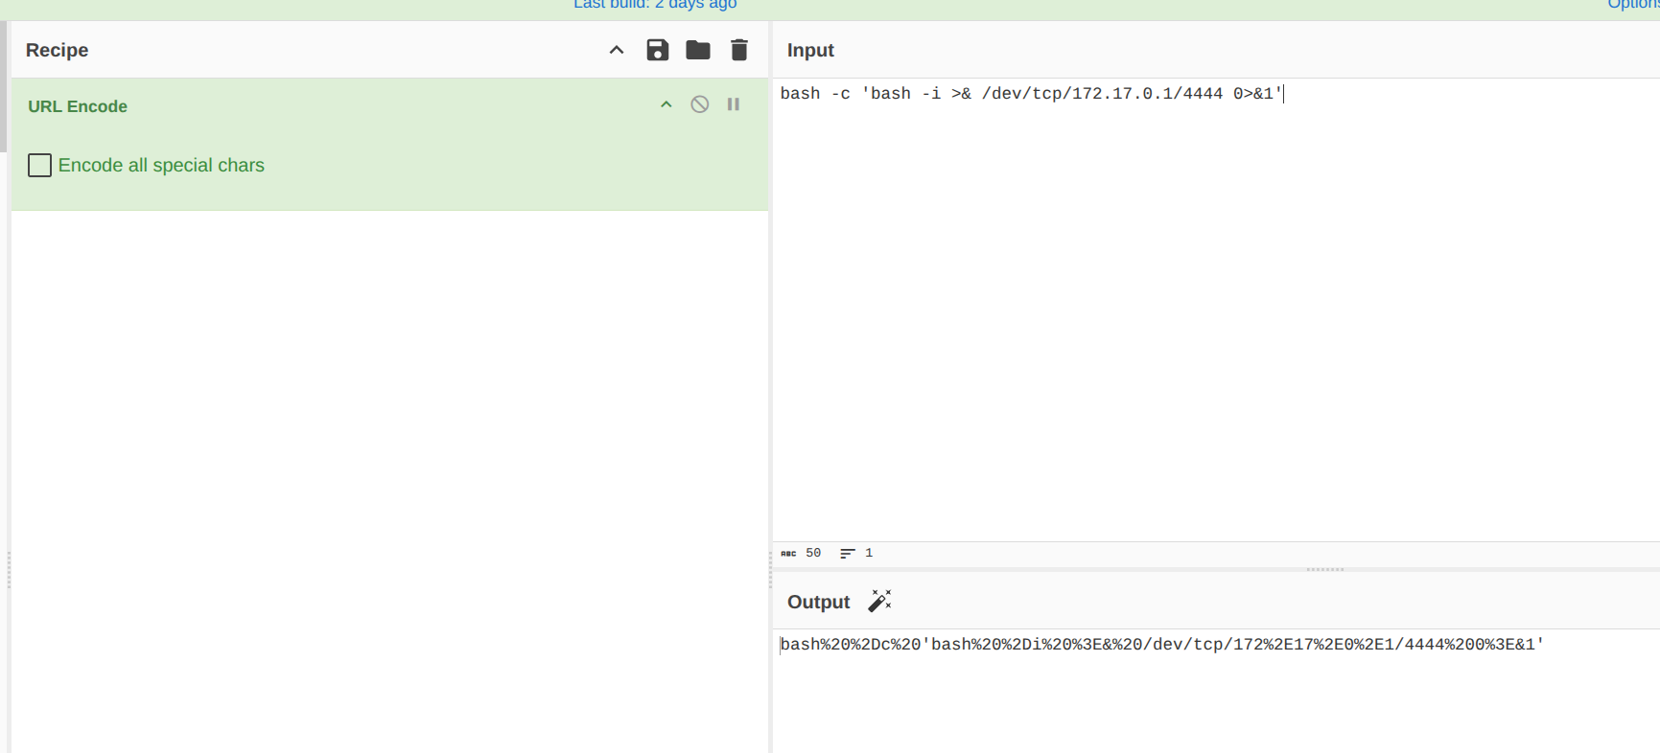
Task: Collapse the Recipe pane chevron
Action: click(617, 50)
